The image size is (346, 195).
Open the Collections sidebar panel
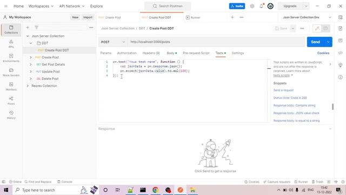pos(11,30)
